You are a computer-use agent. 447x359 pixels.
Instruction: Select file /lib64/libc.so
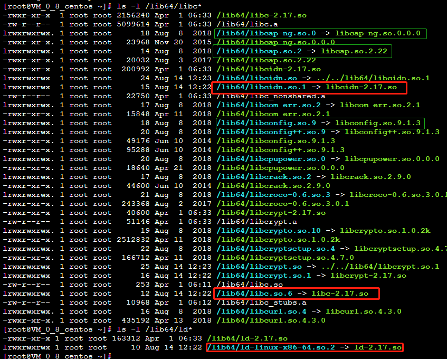point(250,285)
